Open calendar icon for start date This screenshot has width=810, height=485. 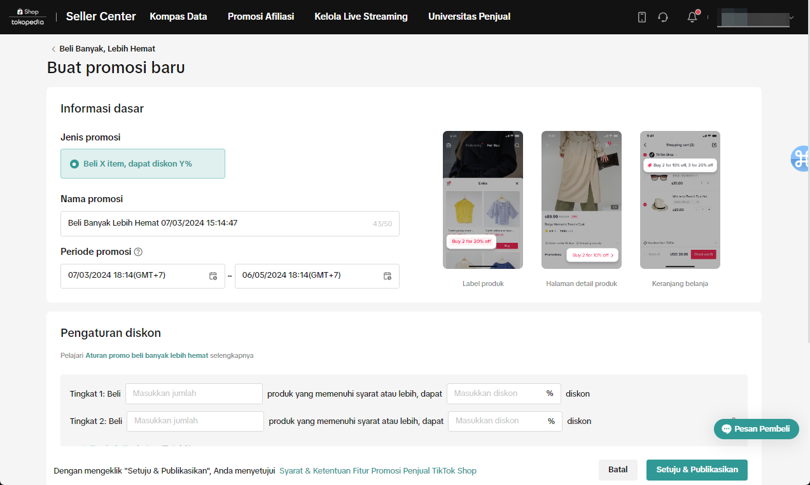pos(213,276)
